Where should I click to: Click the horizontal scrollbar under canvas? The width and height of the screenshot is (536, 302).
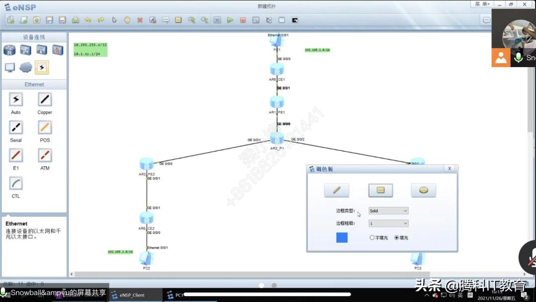pyautogui.click(x=252, y=274)
